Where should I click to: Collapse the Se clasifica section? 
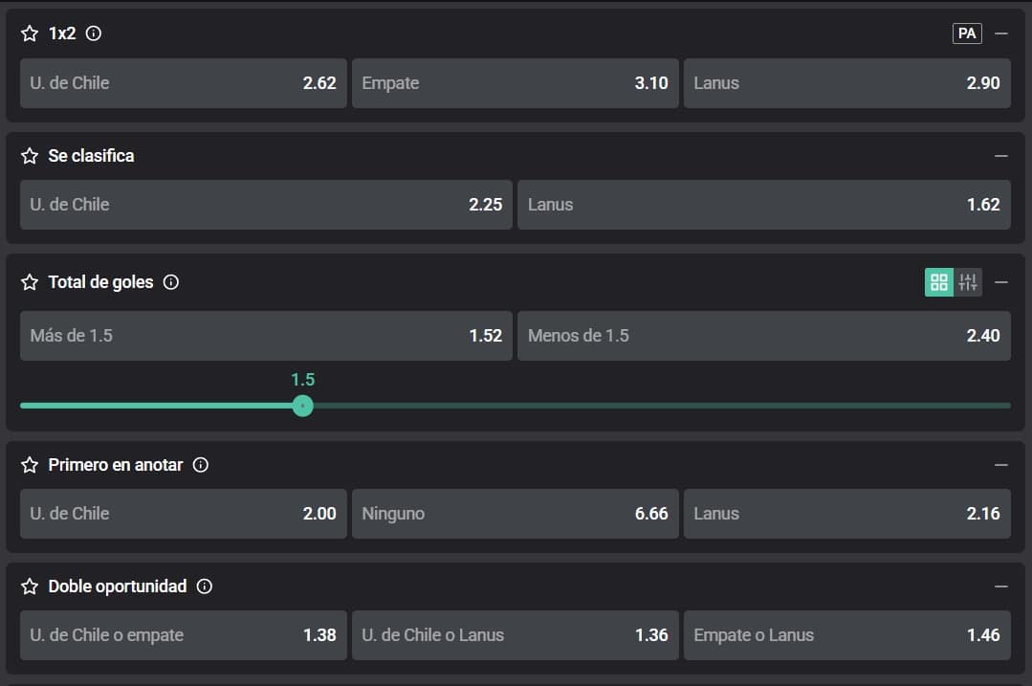(x=1001, y=156)
